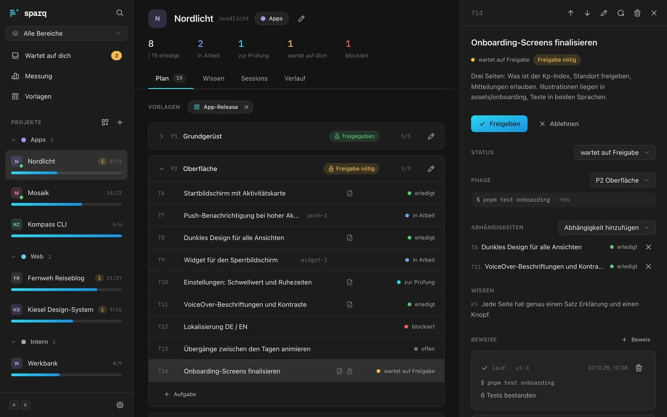667x417 pixels.
Task: Add a new project with the plus icon
Action: tap(120, 122)
